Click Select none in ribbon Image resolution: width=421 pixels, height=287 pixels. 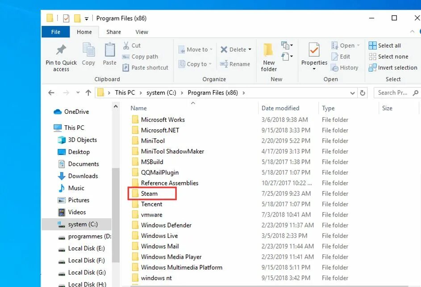click(388, 57)
